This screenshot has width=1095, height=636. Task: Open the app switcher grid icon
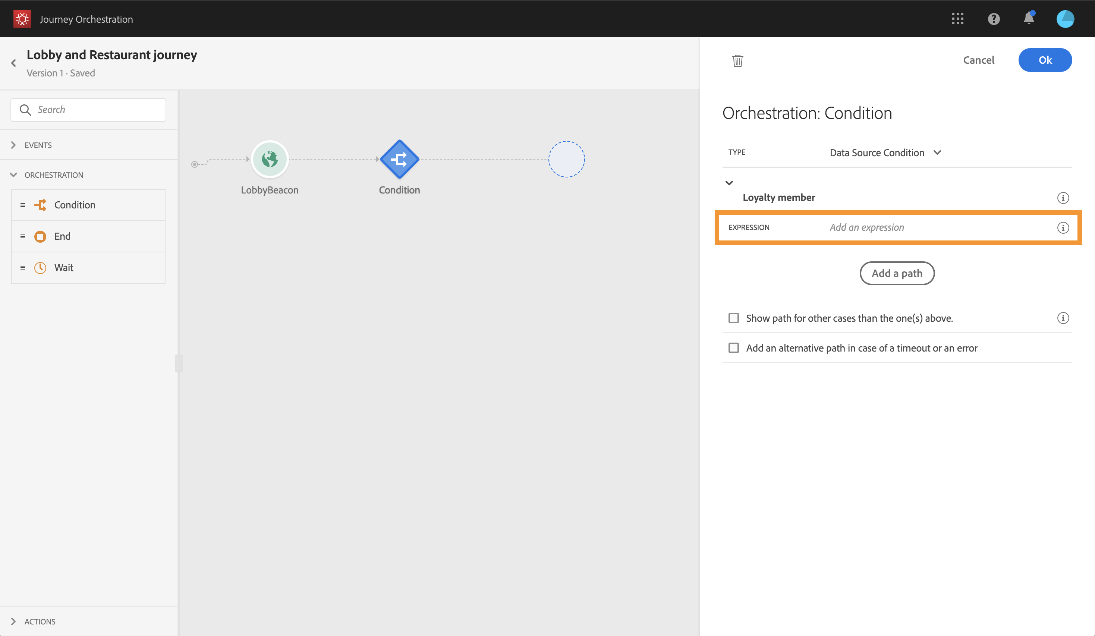[957, 19]
